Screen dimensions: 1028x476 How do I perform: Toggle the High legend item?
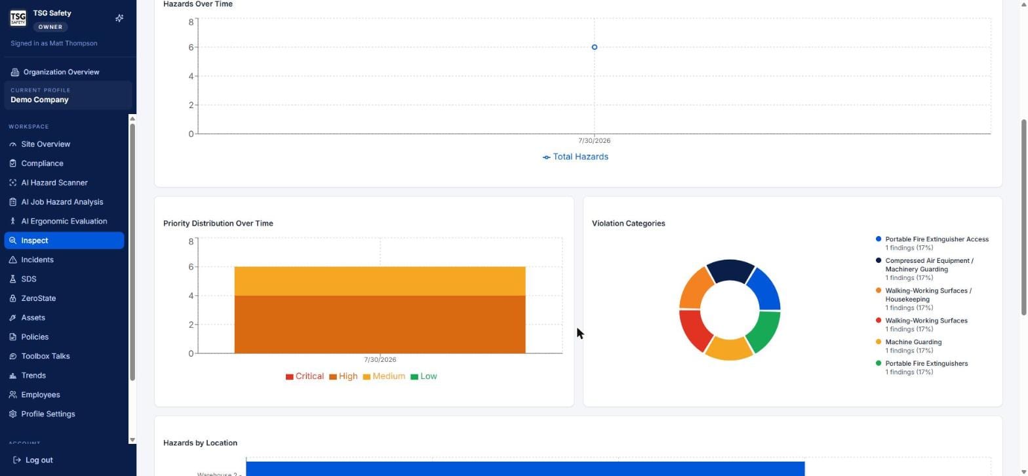[x=344, y=376]
